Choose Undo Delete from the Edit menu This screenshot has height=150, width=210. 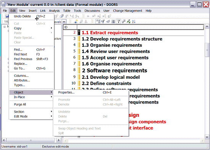(31, 16)
